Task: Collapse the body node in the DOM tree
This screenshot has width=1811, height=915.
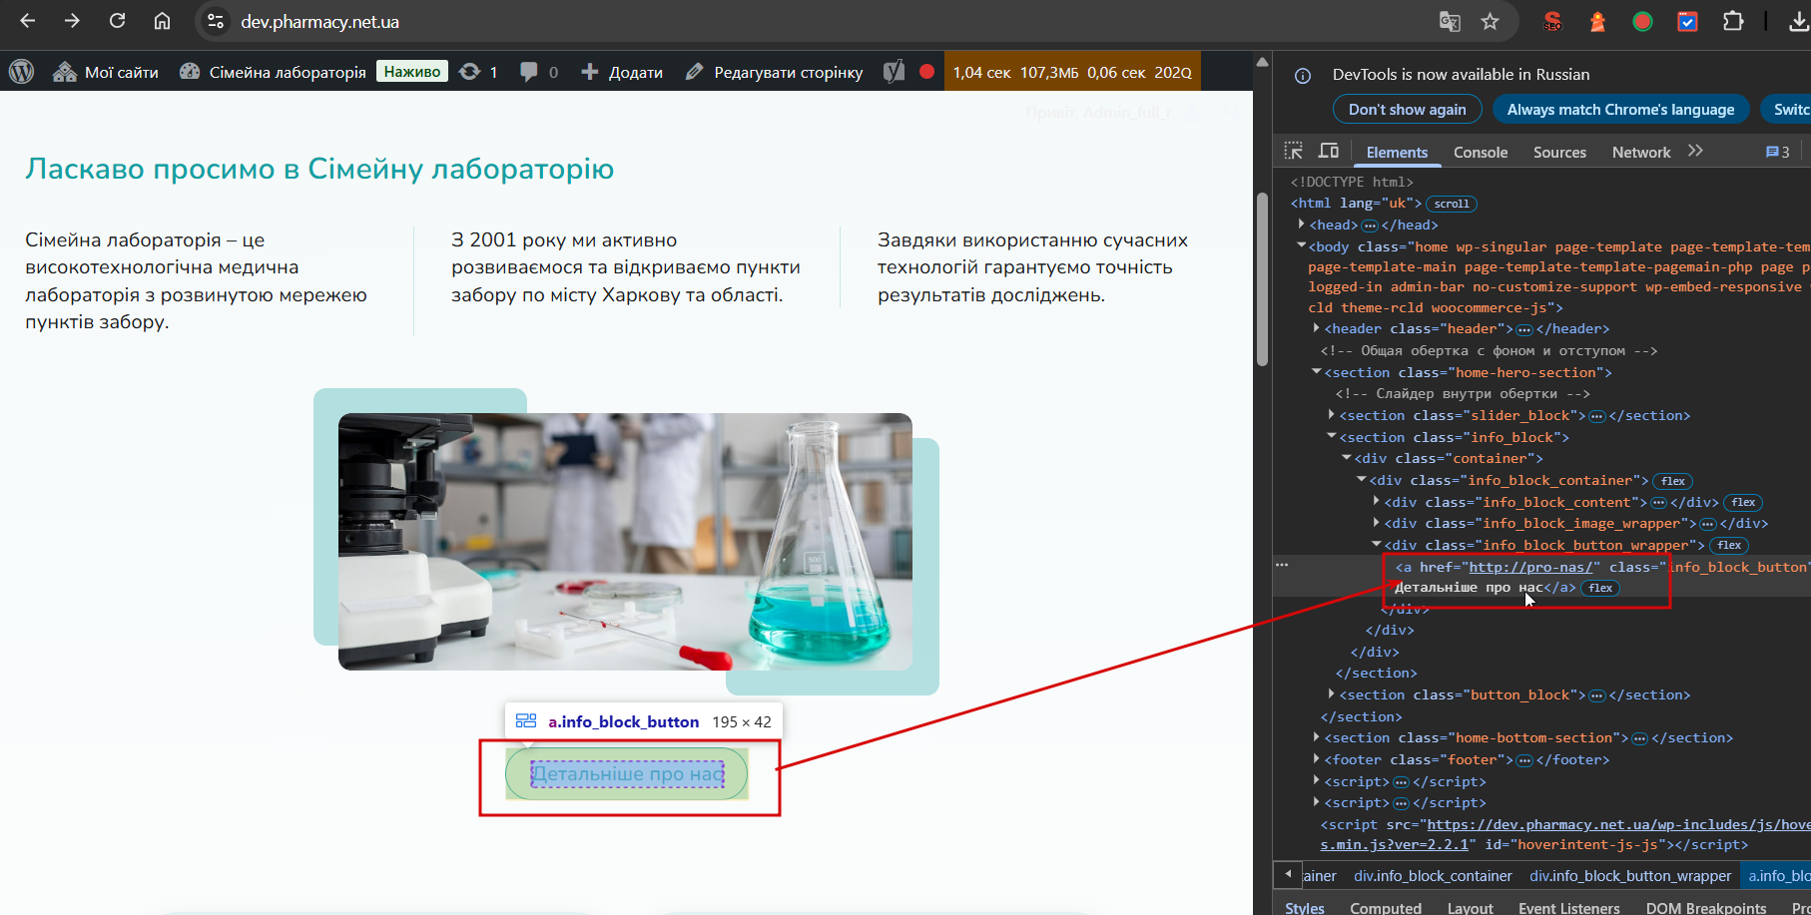Action: click(1301, 245)
